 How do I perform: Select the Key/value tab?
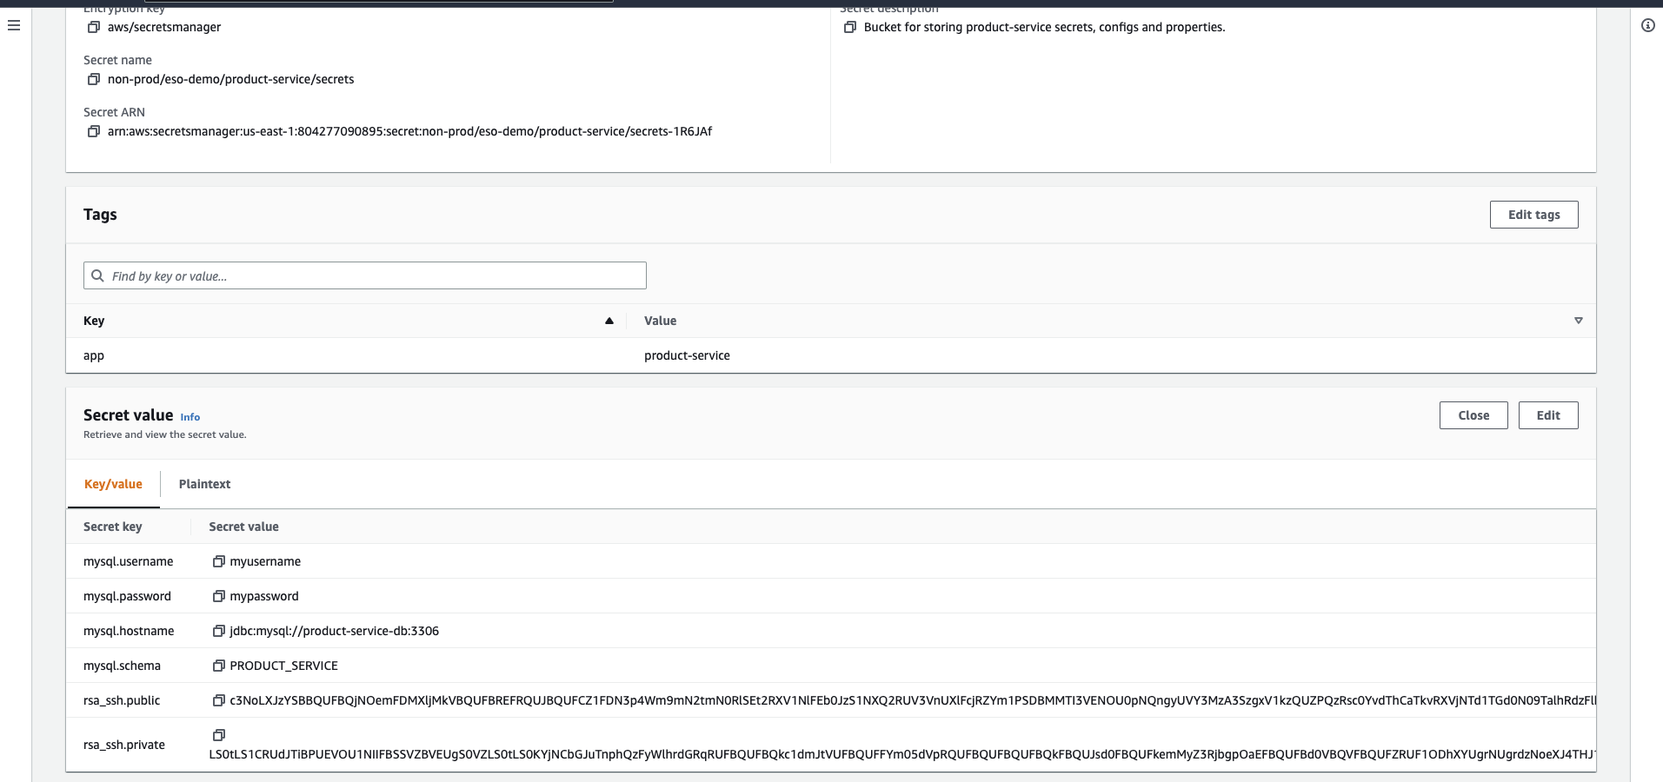[113, 485]
